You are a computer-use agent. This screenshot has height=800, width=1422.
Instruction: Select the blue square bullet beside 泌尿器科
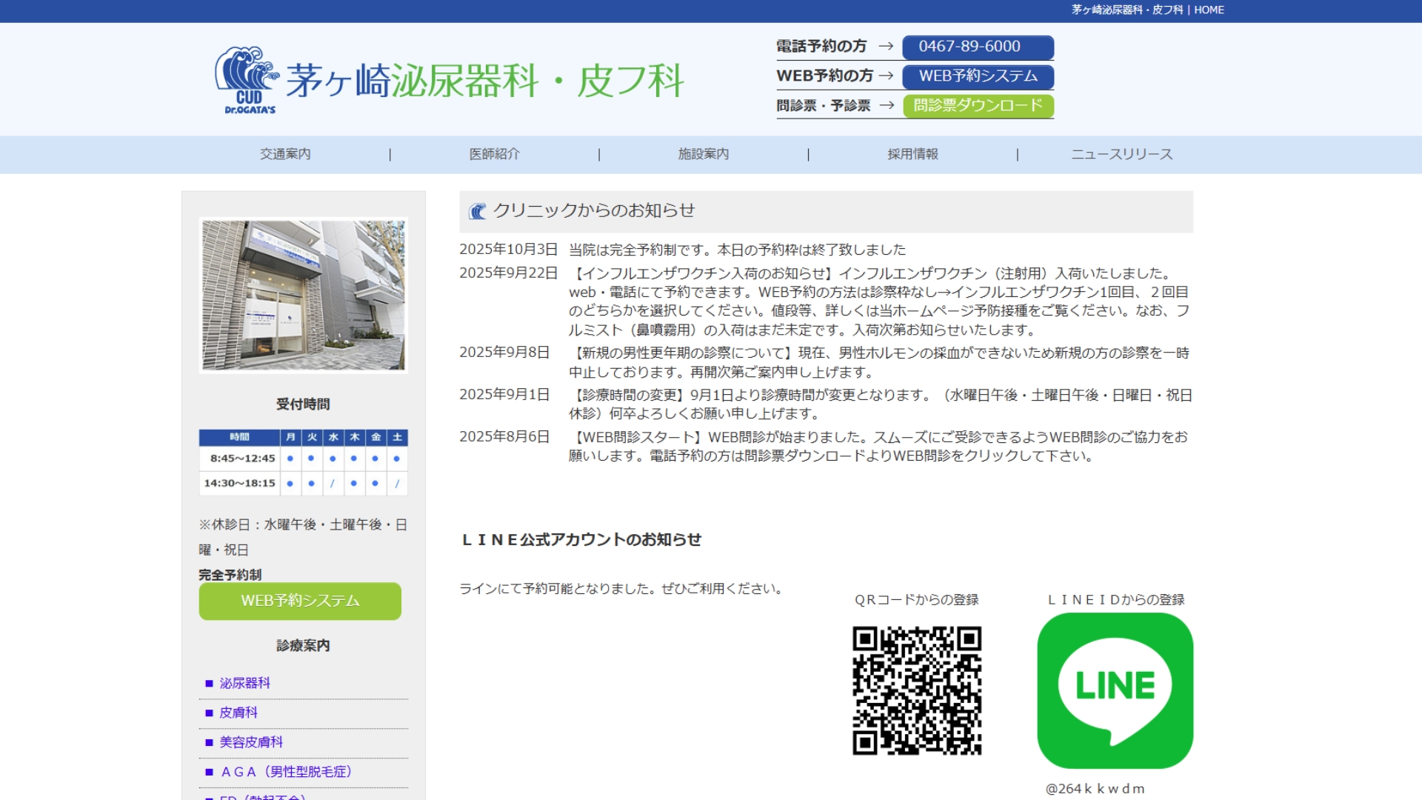point(210,683)
